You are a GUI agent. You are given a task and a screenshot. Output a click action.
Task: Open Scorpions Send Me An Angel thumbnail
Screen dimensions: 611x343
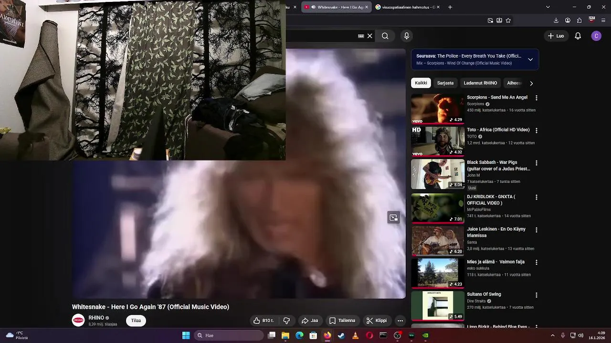coord(438,109)
